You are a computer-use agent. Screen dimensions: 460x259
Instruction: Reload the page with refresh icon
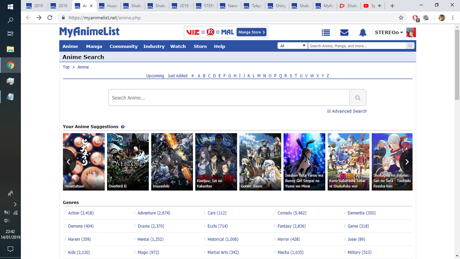click(x=50, y=18)
